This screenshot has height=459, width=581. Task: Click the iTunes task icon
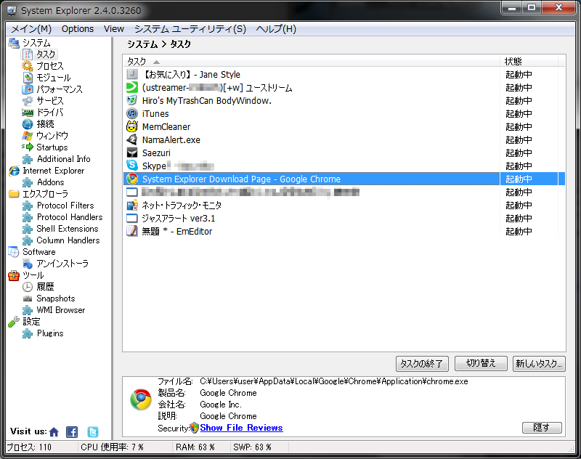(132, 113)
